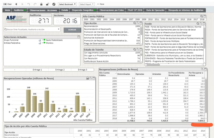The image size is (214, 138).
Task: Click search icon in Estado de Trámite
Action: (x=135, y=49)
